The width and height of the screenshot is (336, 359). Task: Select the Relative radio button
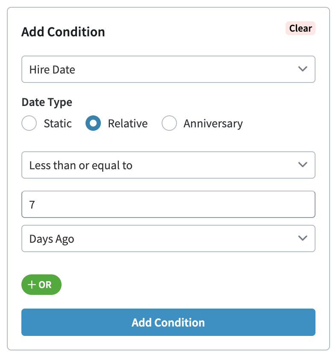tap(93, 124)
